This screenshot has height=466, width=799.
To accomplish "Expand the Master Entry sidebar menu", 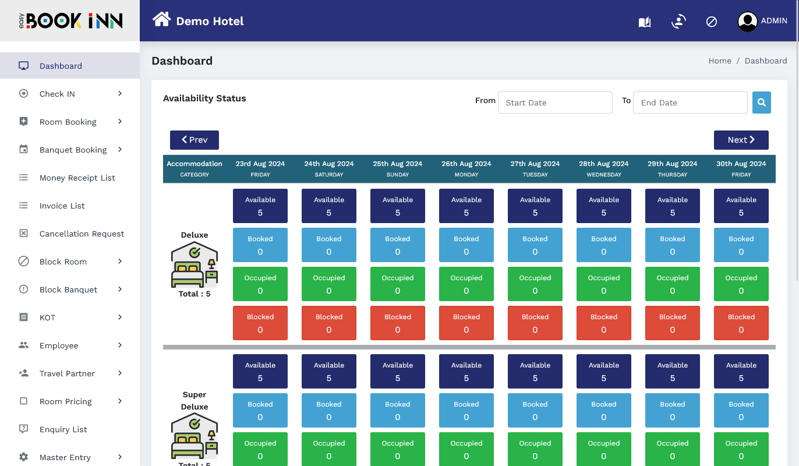I will click(70, 457).
